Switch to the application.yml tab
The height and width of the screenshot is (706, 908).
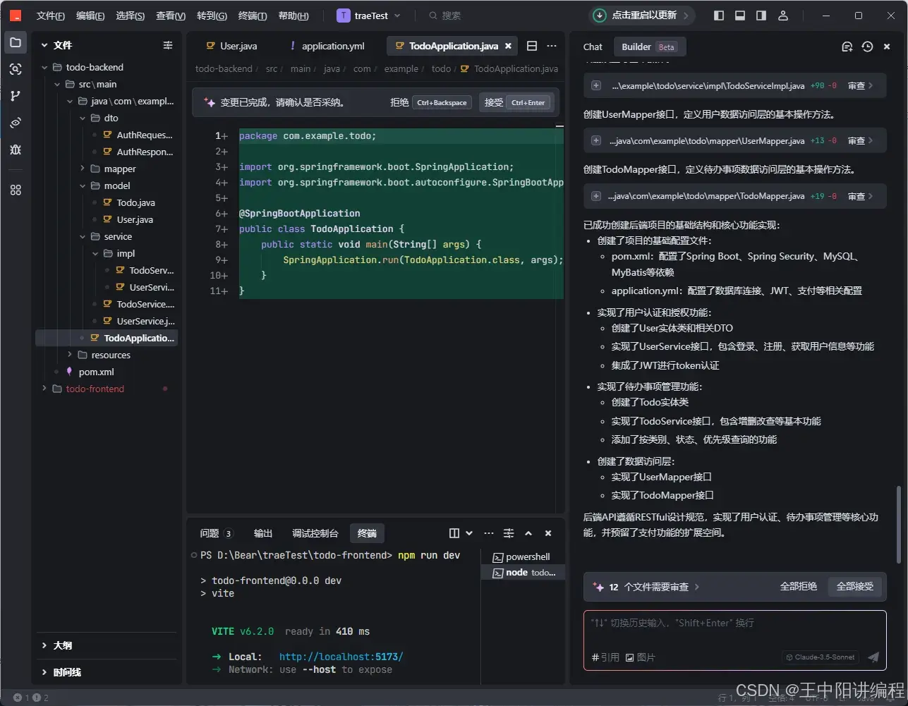tap(327, 46)
